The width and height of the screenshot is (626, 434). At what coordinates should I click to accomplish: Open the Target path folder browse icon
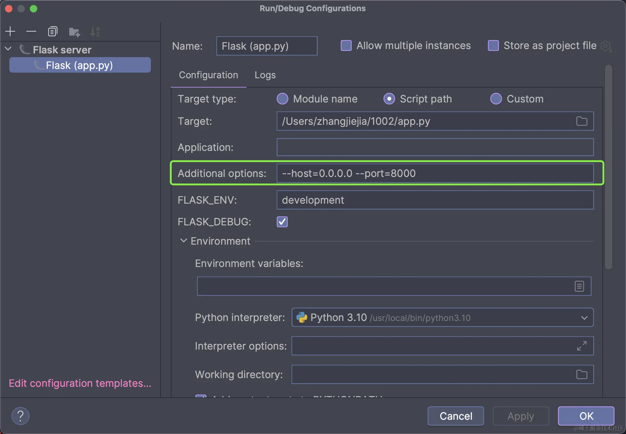tap(582, 121)
